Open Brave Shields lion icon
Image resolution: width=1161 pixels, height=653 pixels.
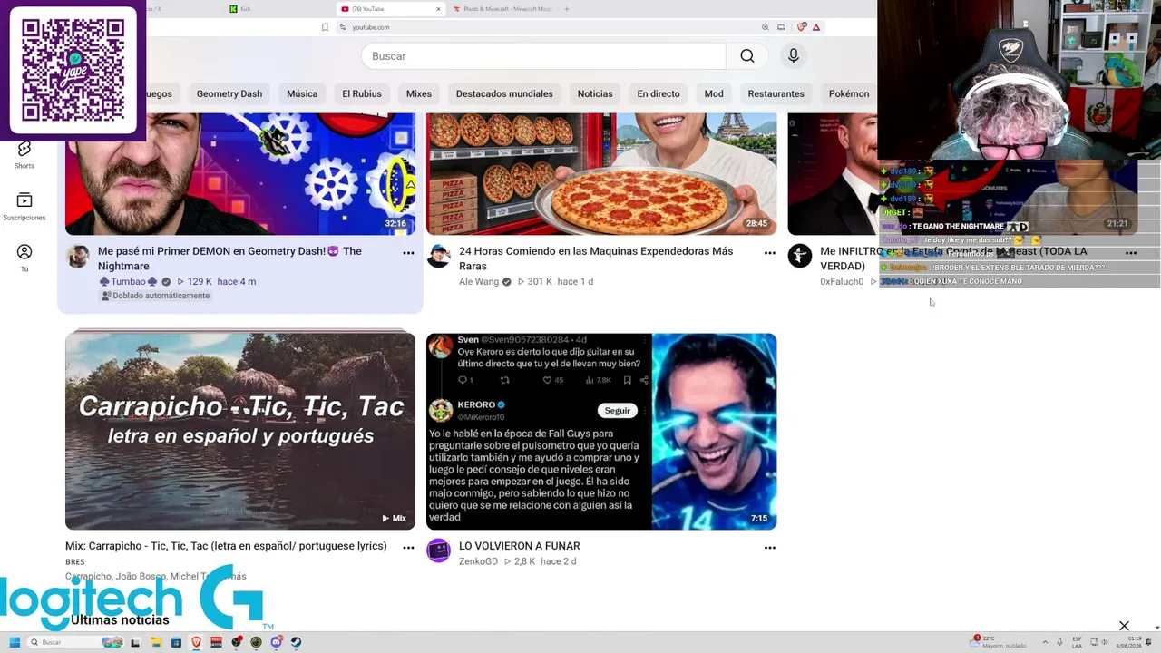point(802,27)
